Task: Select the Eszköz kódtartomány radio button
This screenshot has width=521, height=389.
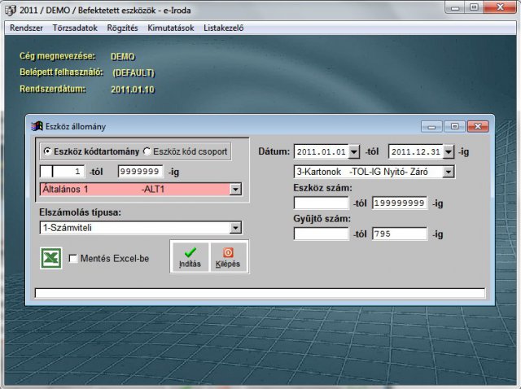Action: 47,151
